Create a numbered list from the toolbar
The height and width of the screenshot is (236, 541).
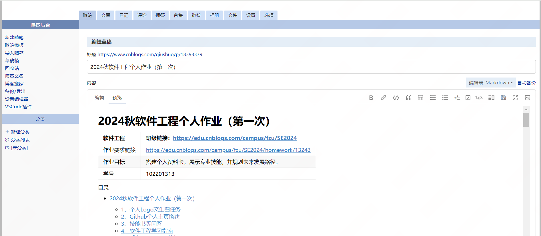[445, 98]
